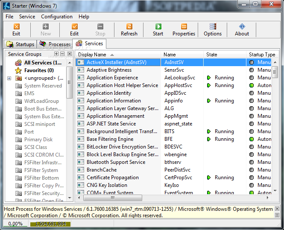This screenshot has height=230, width=284.
Task: Switch to the Startups tab
Action: 20,44
